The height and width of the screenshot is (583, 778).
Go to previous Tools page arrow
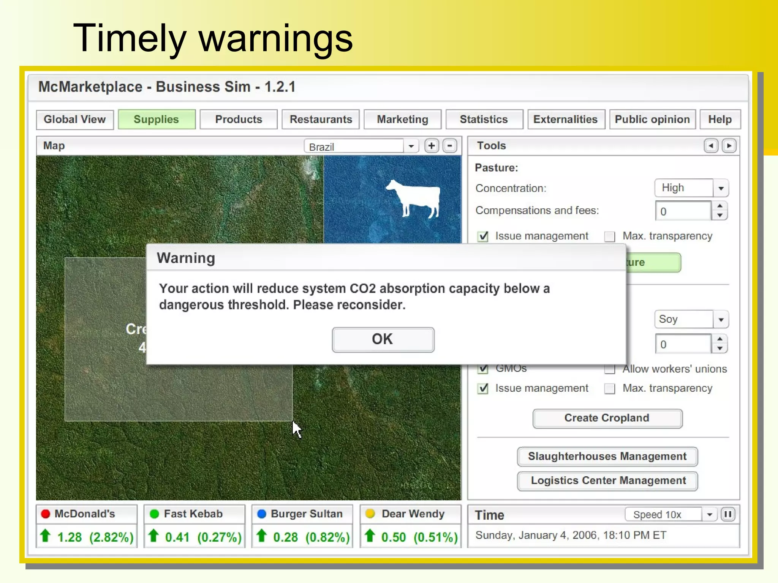click(x=711, y=146)
